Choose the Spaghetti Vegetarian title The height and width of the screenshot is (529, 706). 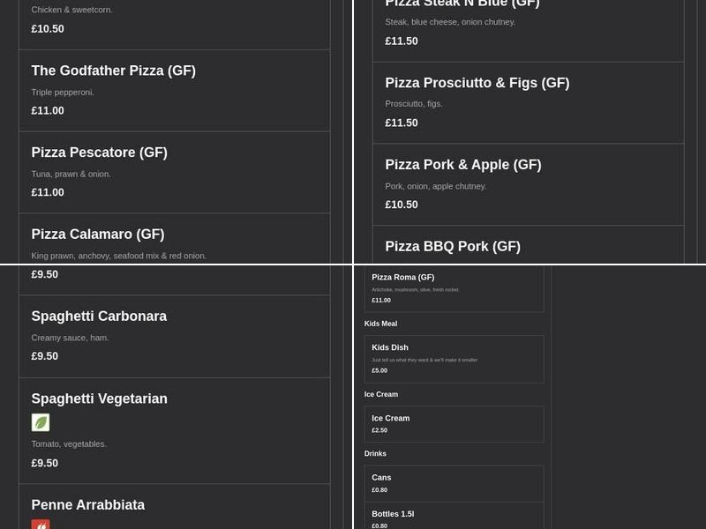point(100,399)
